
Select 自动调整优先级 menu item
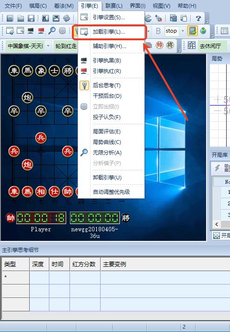pyautogui.click(x=111, y=192)
